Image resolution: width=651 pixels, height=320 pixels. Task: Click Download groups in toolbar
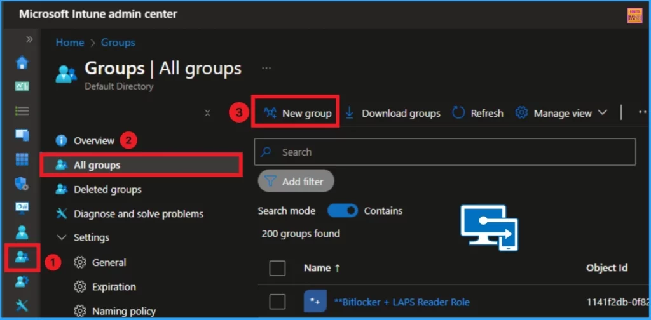(x=392, y=113)
